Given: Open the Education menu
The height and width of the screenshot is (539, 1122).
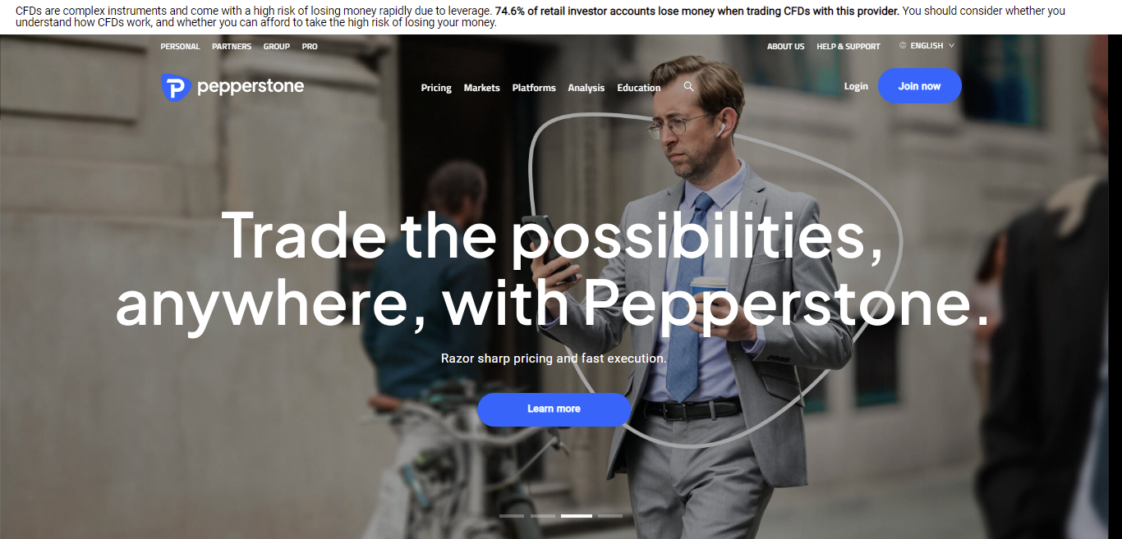Looking at the screenshot, I should coord(638,88).
